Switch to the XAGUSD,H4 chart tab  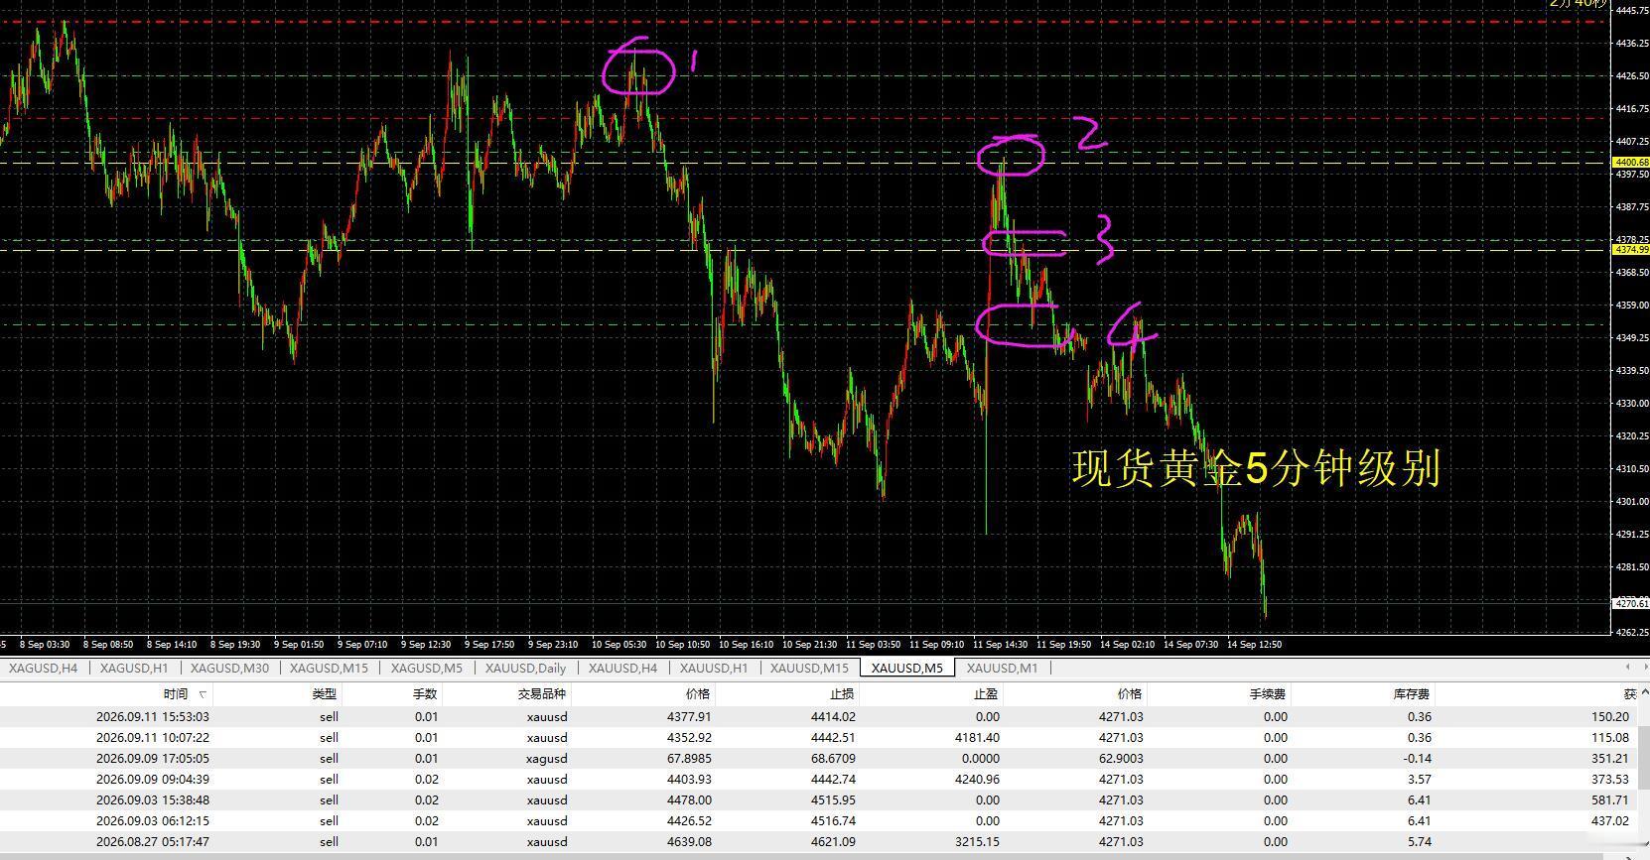43,668
